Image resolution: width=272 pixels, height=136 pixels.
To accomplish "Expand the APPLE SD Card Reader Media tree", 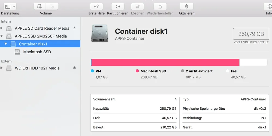I will [x=2, y=28].
